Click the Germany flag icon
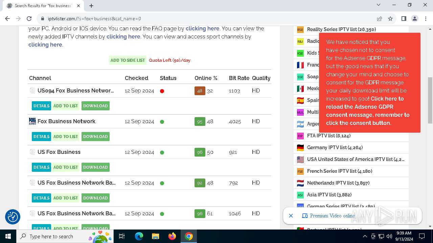This screenshot has width=433, height=243. 300,147
